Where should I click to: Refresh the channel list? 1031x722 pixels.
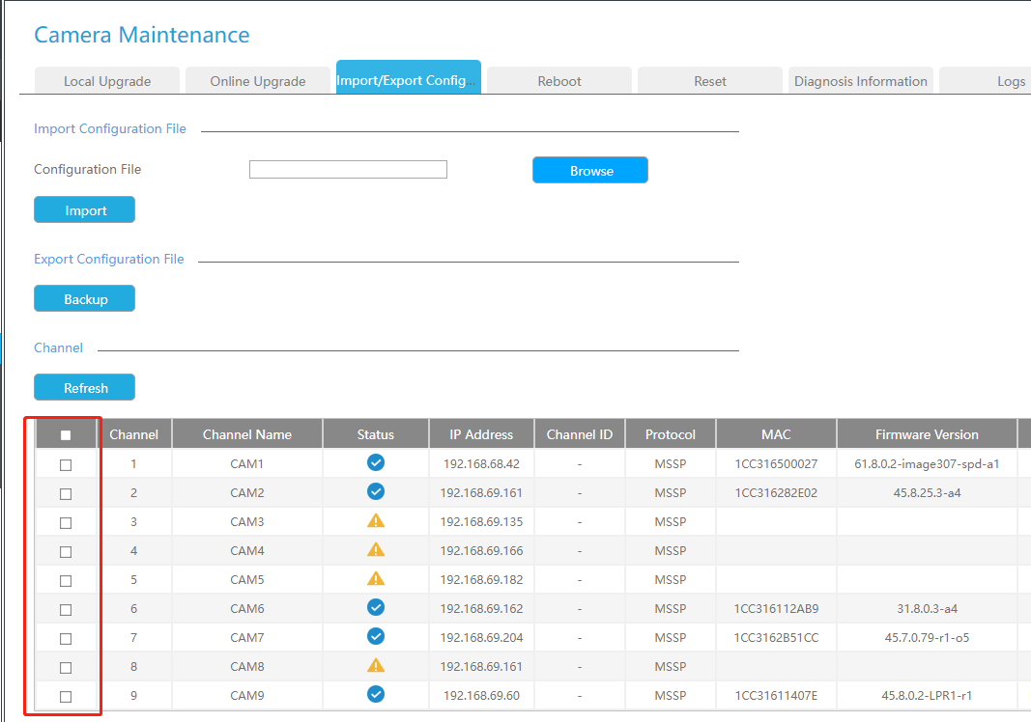point(85,387)
